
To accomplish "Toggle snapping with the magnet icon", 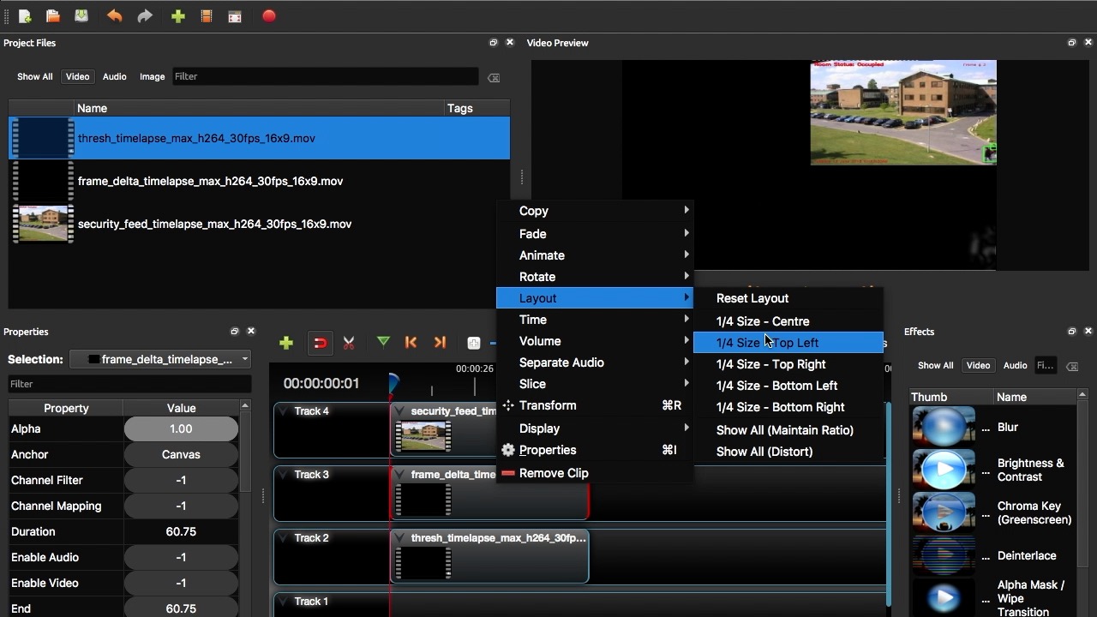I will click(320, 342).
